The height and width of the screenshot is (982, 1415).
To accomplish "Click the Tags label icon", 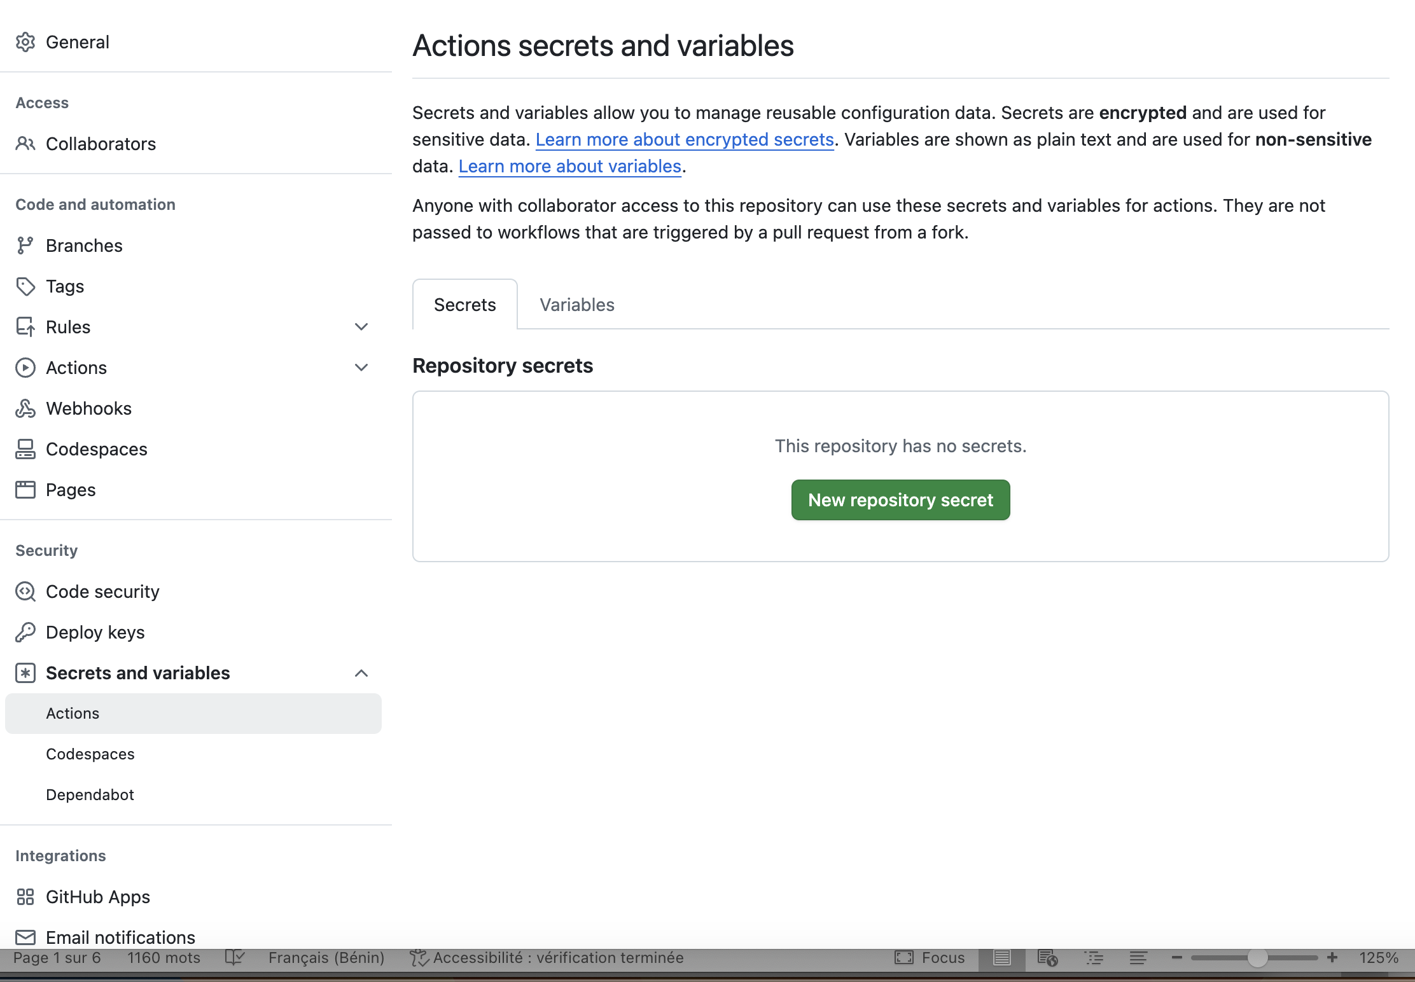I will click(x=25, y=286).
